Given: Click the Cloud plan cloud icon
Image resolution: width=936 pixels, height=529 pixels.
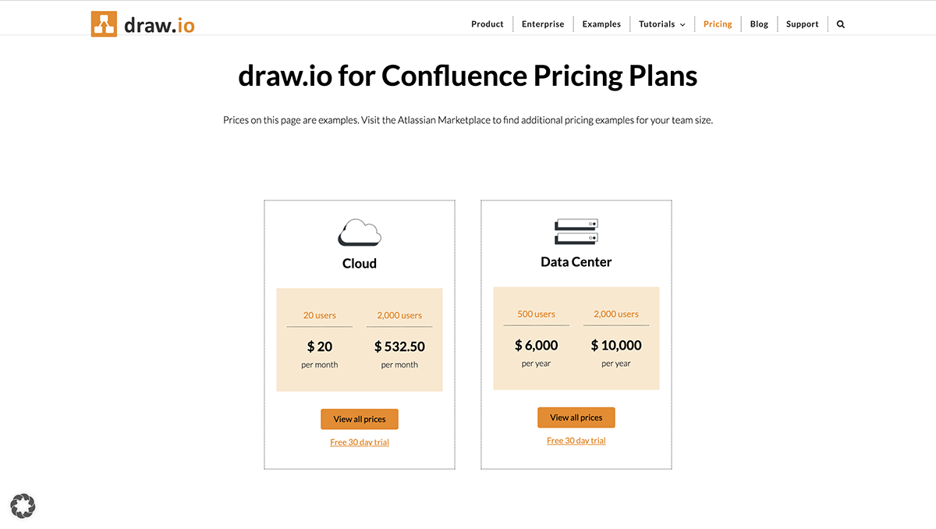Looking at the screenshot, I should point(360,233).
